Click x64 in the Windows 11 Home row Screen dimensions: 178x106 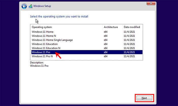click(106, 32)
